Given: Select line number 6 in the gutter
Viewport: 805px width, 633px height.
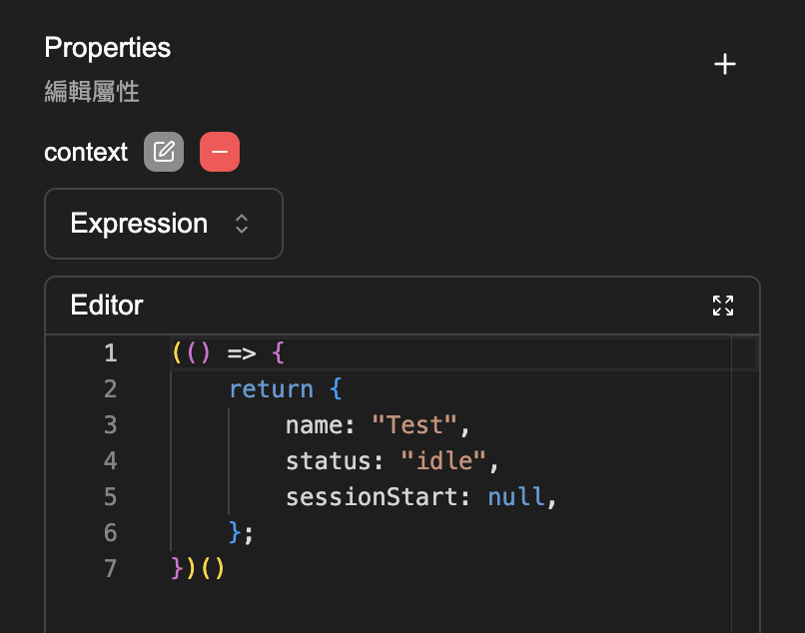Looking at the screenshot, I should coord(110,533).
